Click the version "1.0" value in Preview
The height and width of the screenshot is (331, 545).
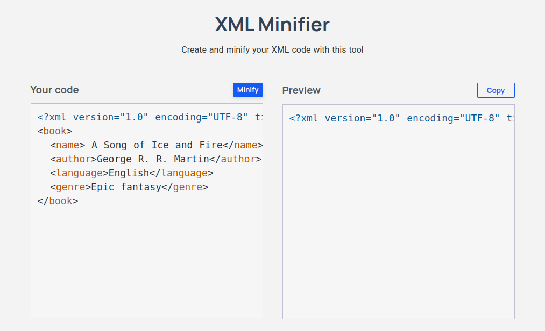click(x=386, y=118)
